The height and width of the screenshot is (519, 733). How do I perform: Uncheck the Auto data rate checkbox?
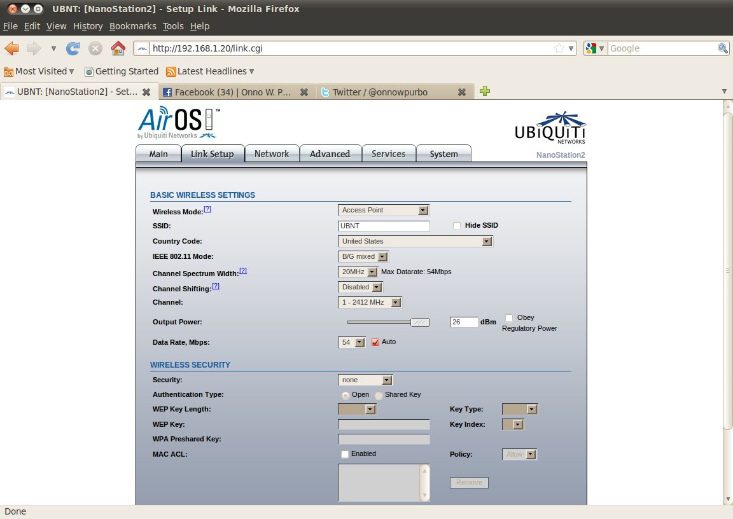[x=375, y=342]
